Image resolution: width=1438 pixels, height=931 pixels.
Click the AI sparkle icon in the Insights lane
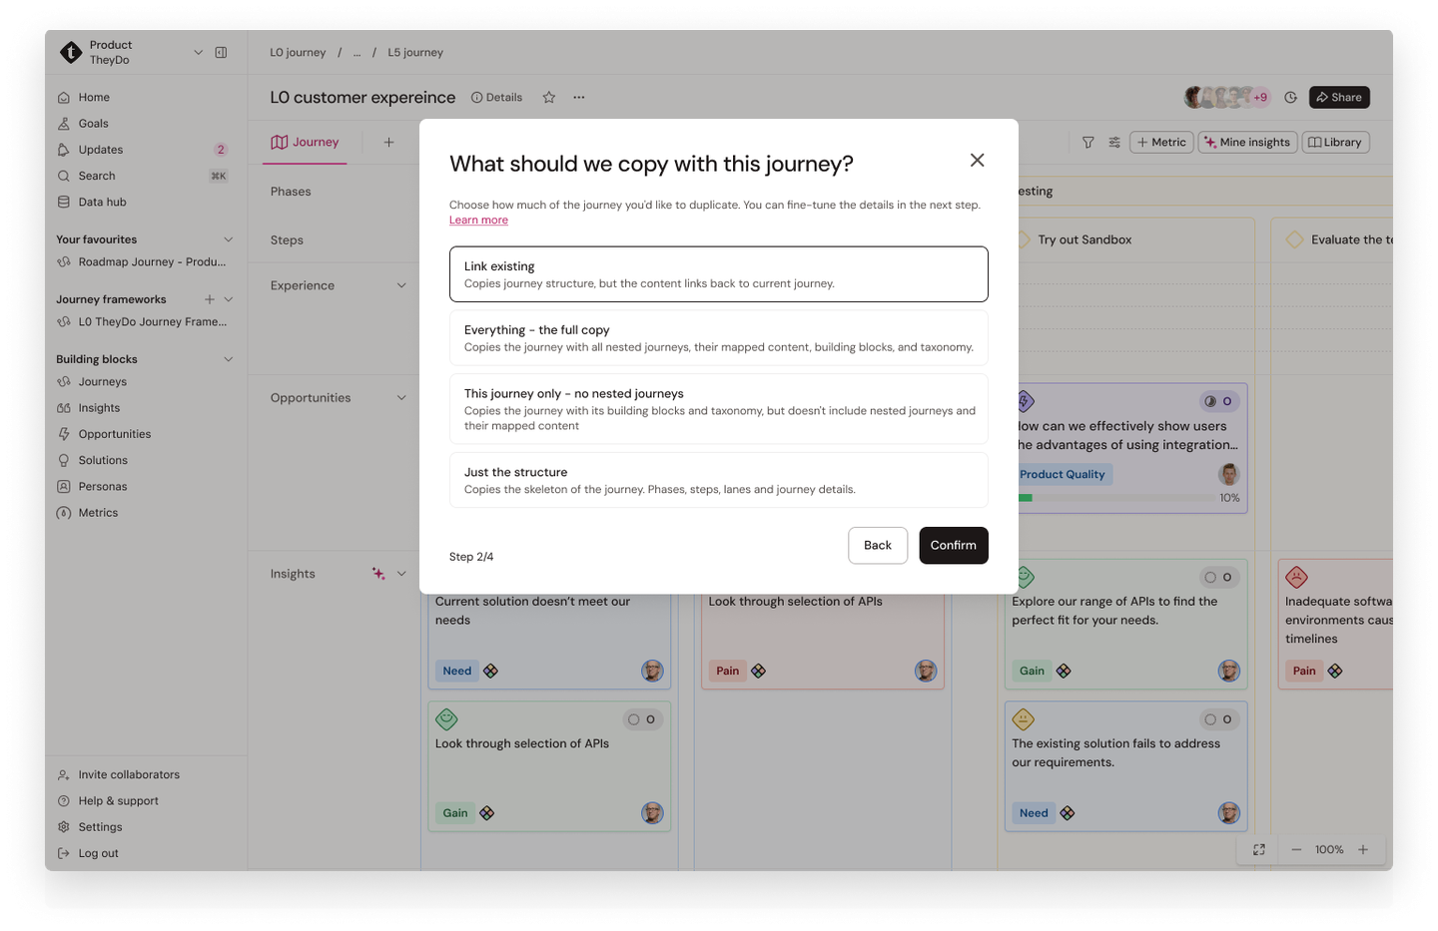[377, 573]
